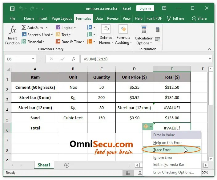The width and height of the screenshot is (217, 180).
Task: Open the Date & Time functions dropdown
Action: coord(70,42)
